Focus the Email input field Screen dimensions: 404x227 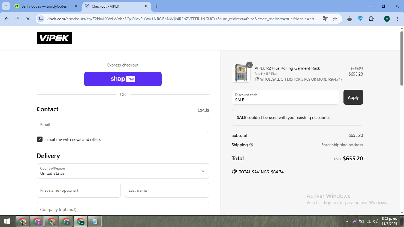click(x=123, y=125)
